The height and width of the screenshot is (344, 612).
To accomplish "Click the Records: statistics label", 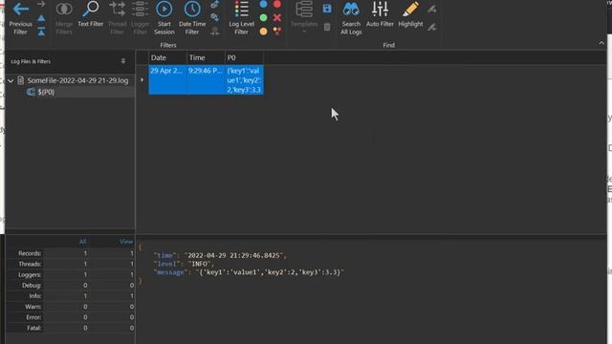I will [30, 253].
